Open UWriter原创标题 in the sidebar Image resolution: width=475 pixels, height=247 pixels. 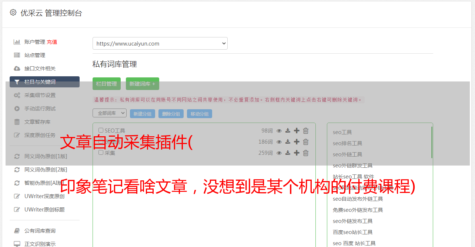point(44,210)
